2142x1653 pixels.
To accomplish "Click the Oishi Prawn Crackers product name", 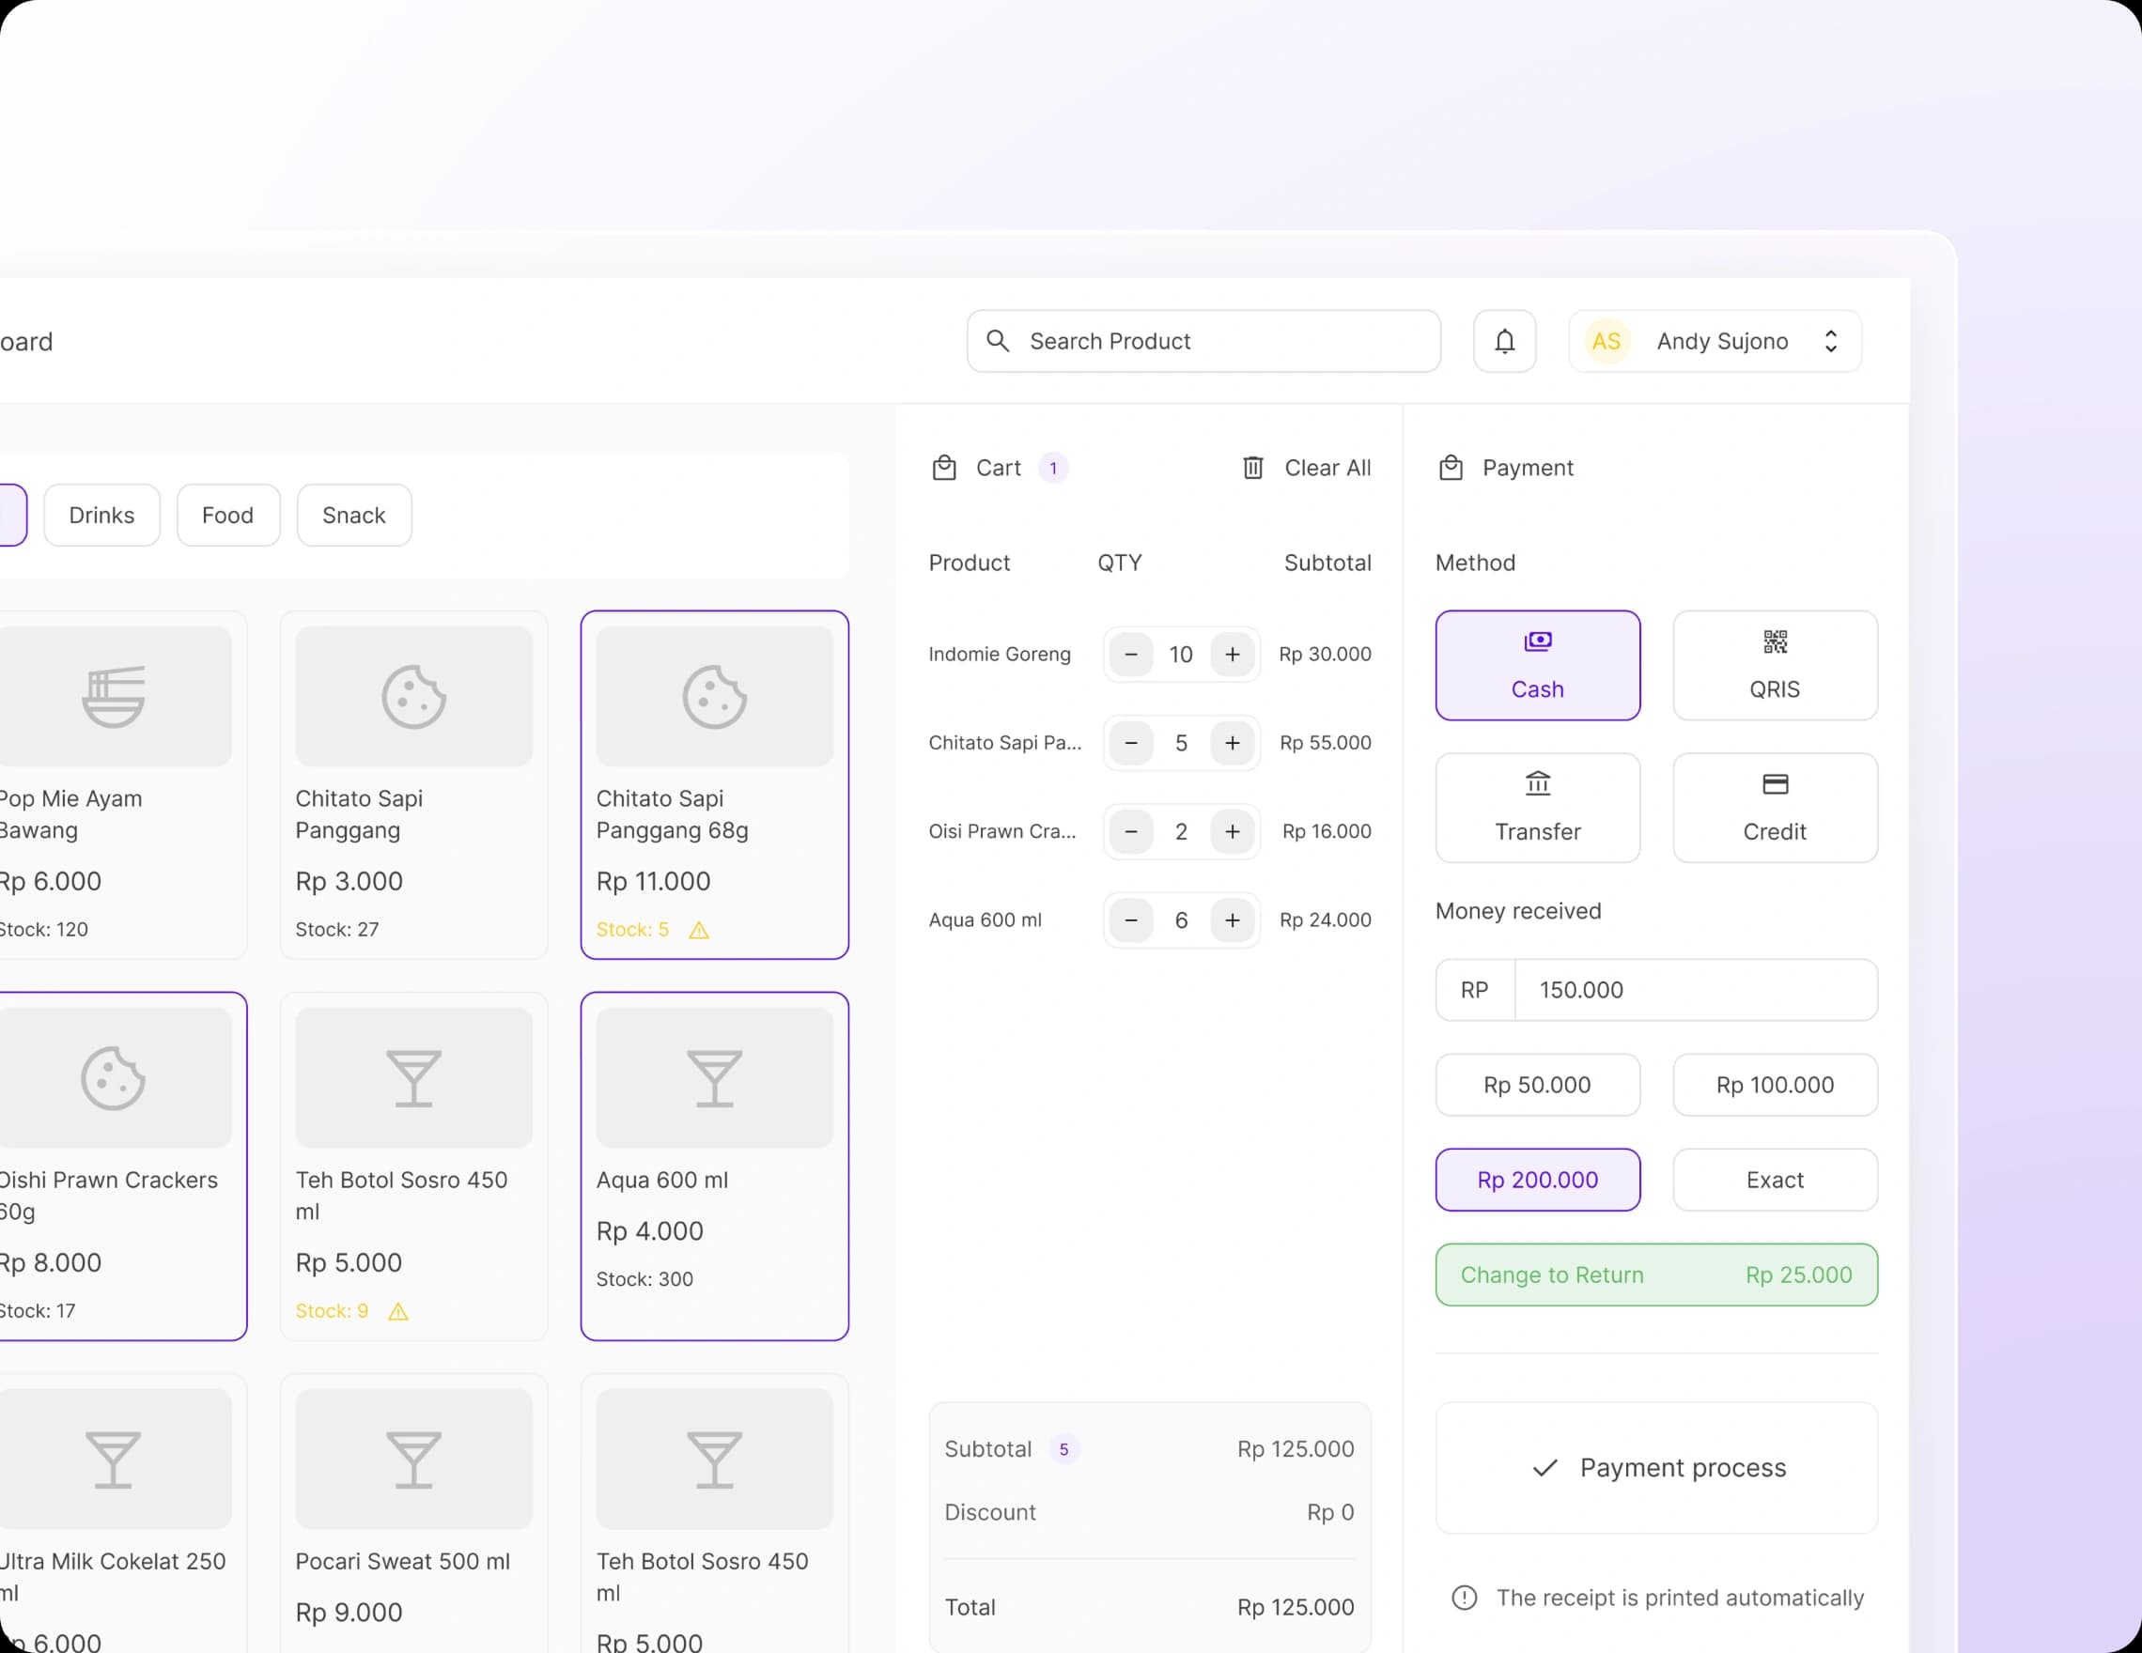I will pyautogui.click(x=108, y=1196).
